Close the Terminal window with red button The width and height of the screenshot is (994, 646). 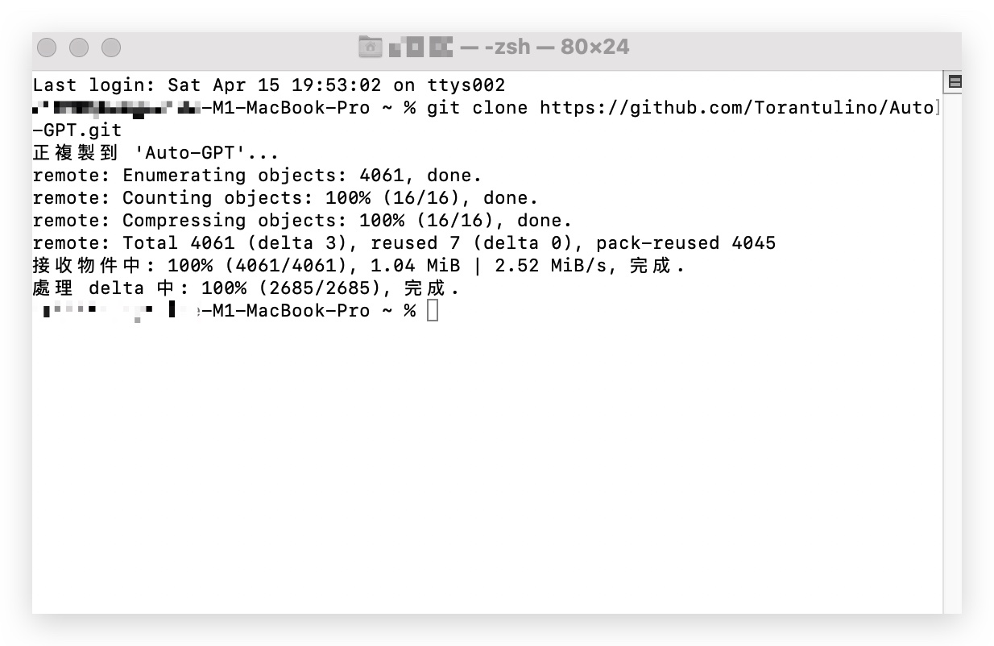48,48
